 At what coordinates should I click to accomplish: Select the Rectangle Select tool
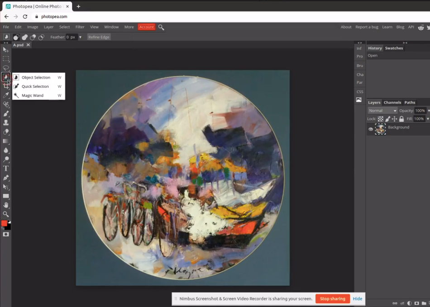[6, 59]
